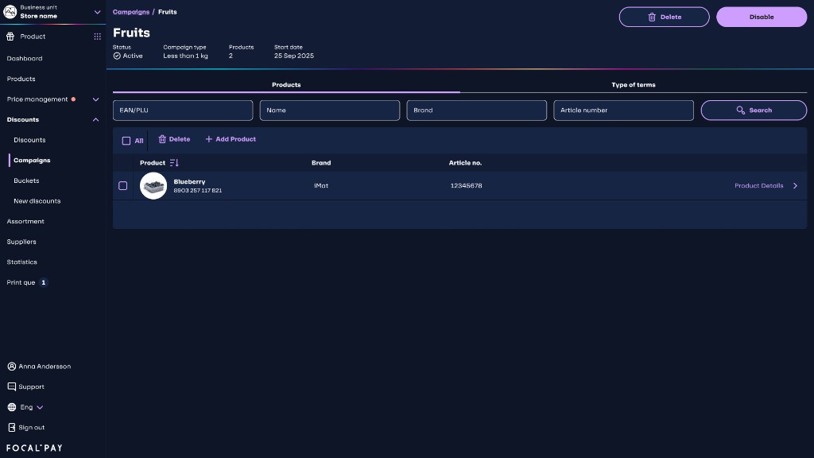This screenshot has width=814, height=458.
Task: Switch to the Type of terms tab
Action: point(634,84)
